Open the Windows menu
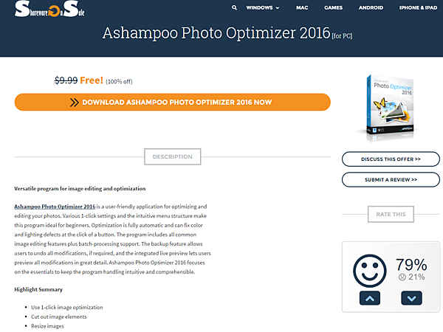 pyautogui.click(x=259, y=7)
